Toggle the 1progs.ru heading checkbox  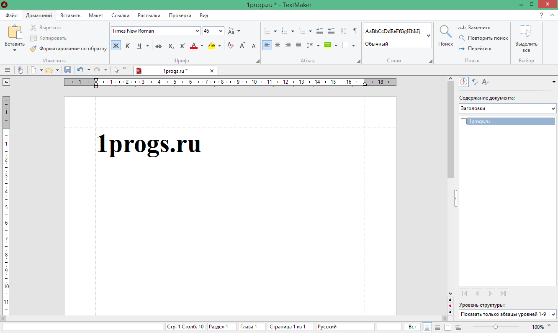point(463,121)
